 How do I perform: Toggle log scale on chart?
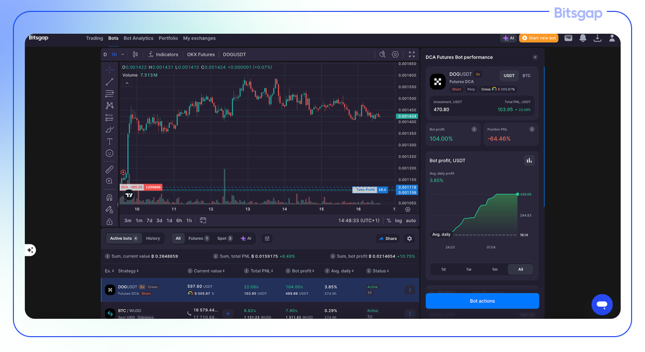click(x=399, y=221)
